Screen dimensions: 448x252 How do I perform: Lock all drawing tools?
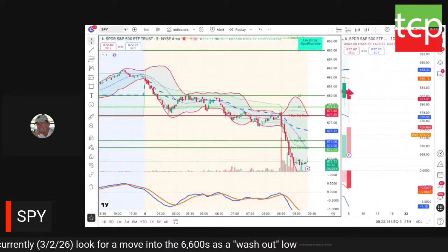click(91, 156)
